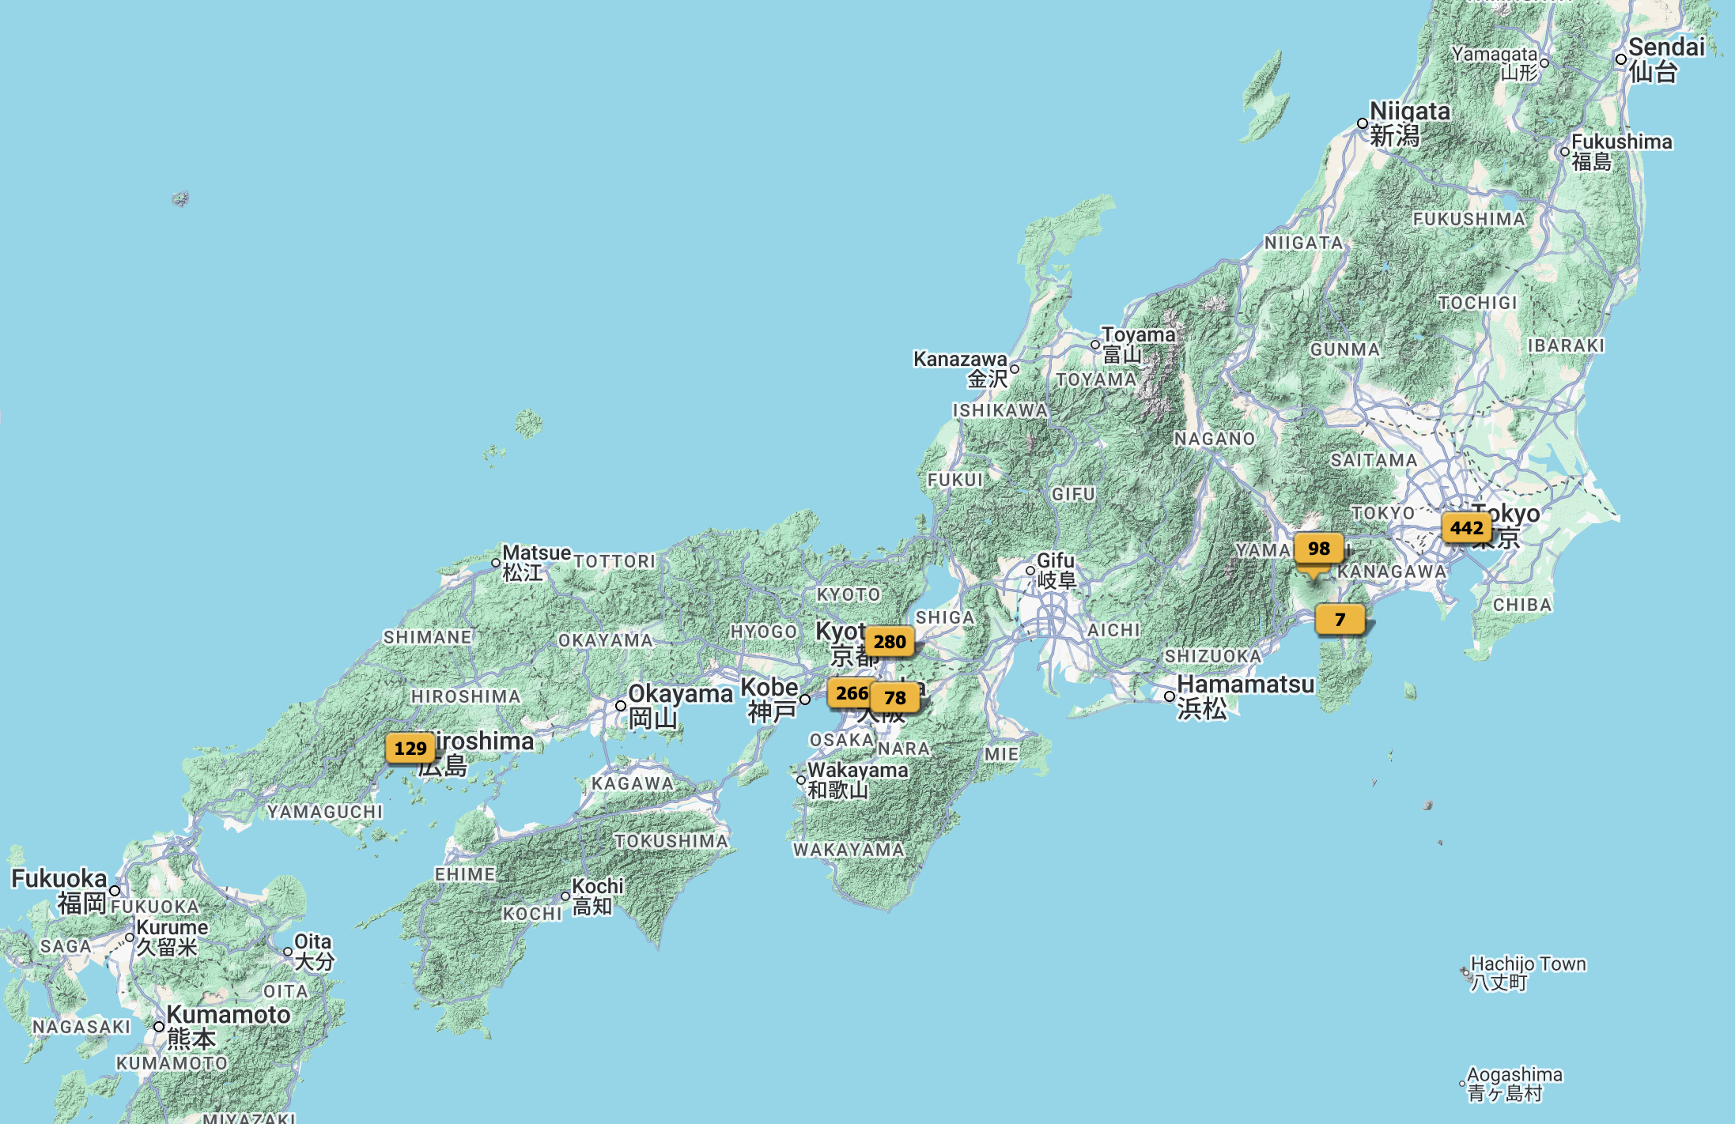Click the Hamamatsu city label
Image resolution: width=1735 pixels, height=1124 pixels.
pyautogui.click(x=1245, y=685)
